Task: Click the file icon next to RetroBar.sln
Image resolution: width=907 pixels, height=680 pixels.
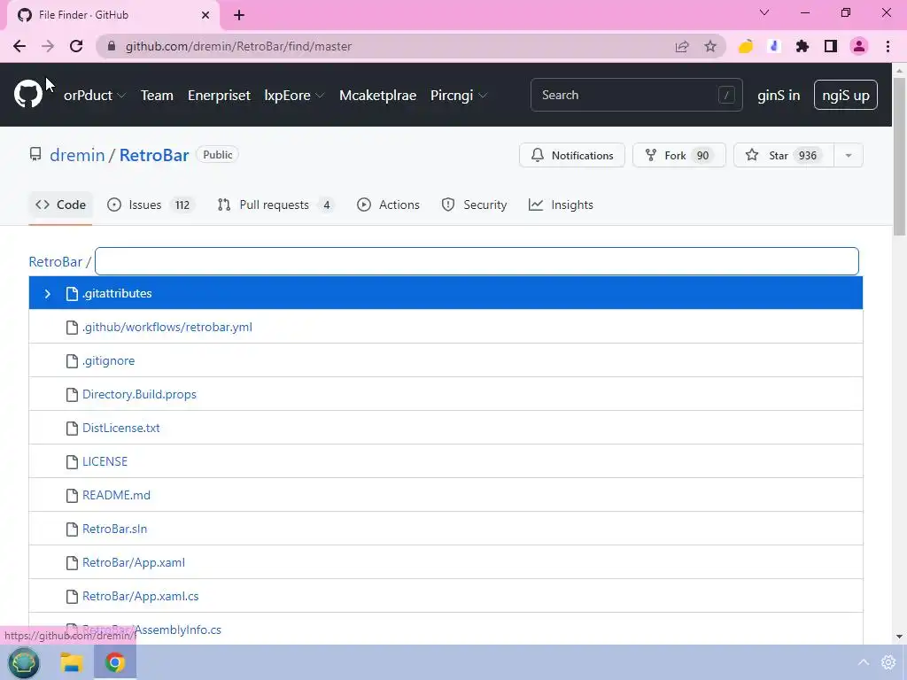Action: coord(72,529)
